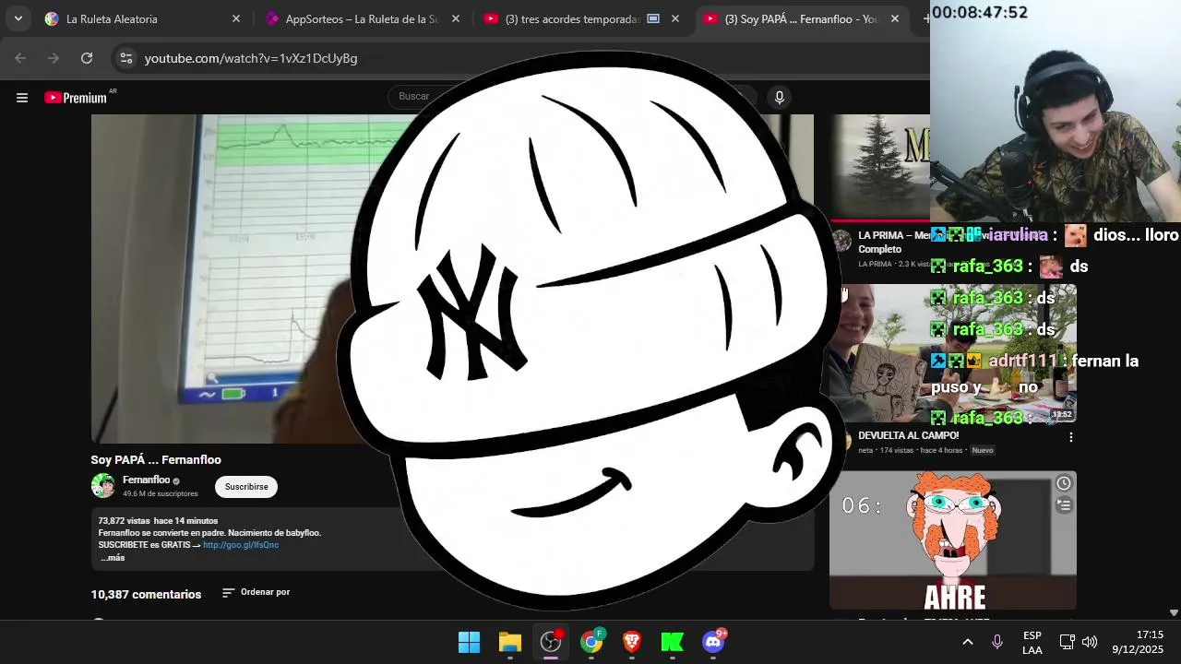Go back to the previous page

tap(20, 58)
